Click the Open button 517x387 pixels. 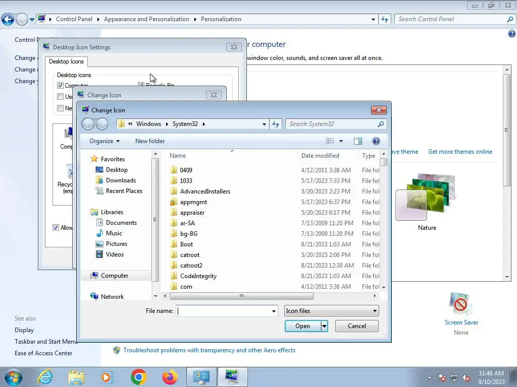click(x=303, y=326)
